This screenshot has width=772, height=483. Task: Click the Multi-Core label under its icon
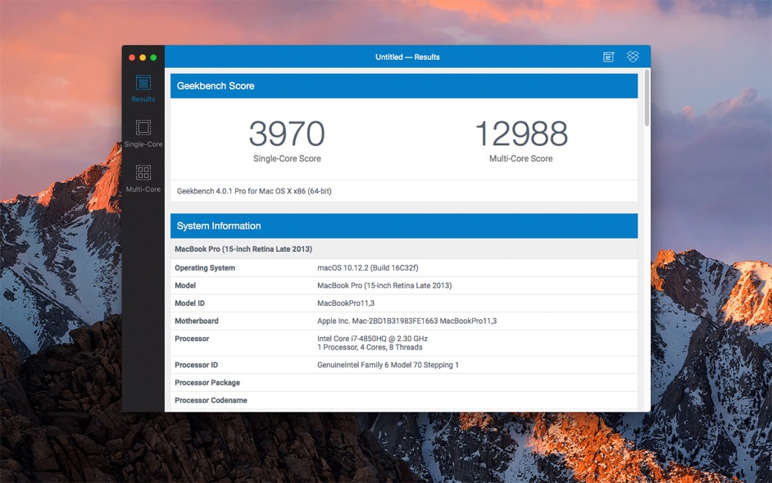point(143,189)
